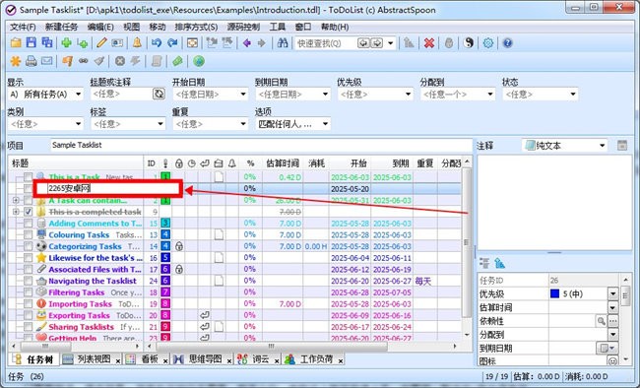This screenshot has height=388, width=640.
Task: Open find tasks with the binoculars icon
Action: (283, 43)
